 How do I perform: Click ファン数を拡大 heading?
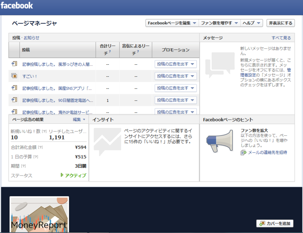tap(254, 130)
